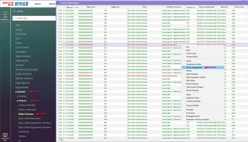Screen dimensions: 248x142
Task: Open Talep Yönetimi in the menu tree
Action: [23, 56]
